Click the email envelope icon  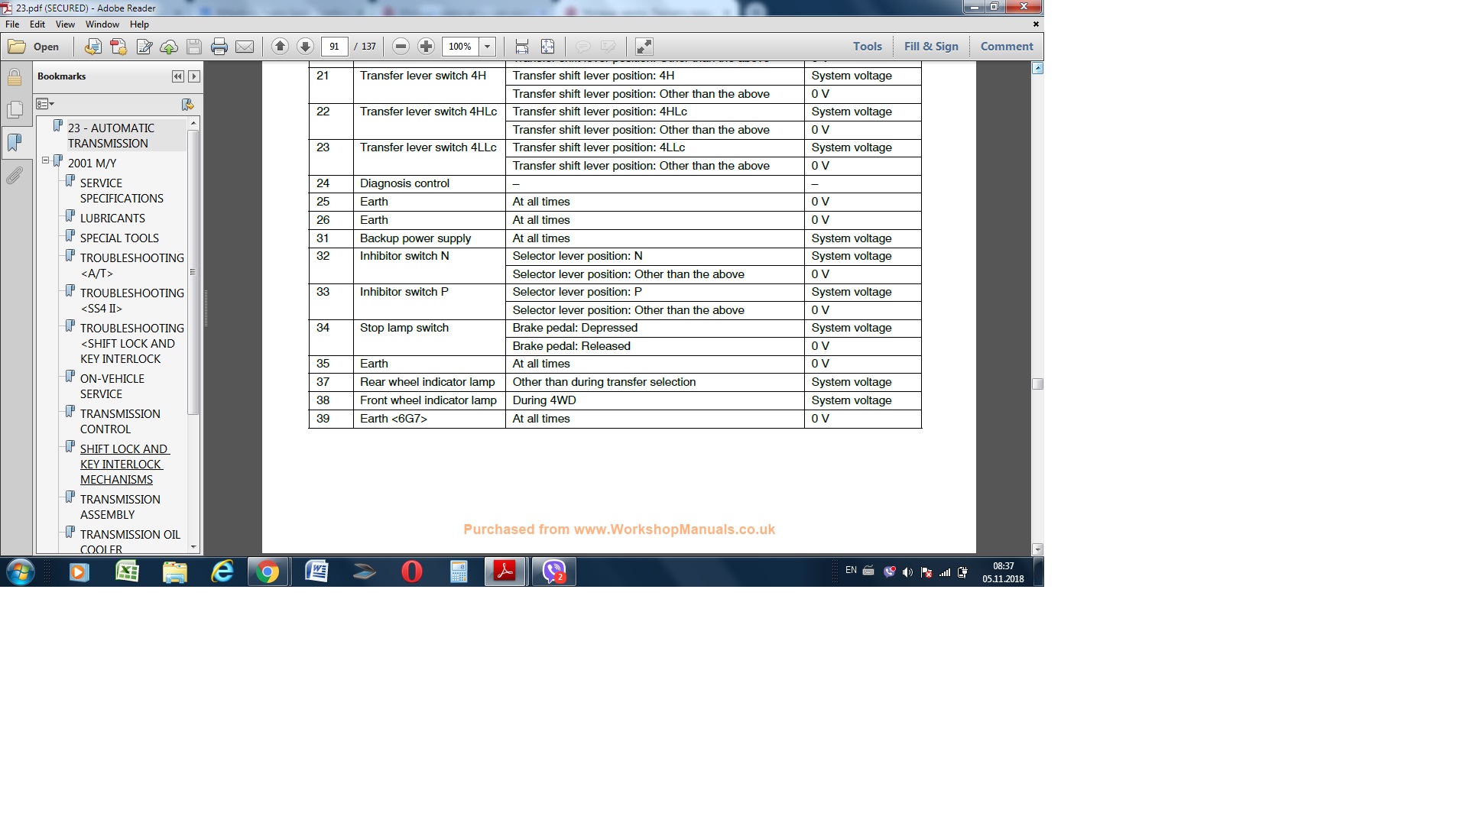pyautogui.click(x=245, y=47)
